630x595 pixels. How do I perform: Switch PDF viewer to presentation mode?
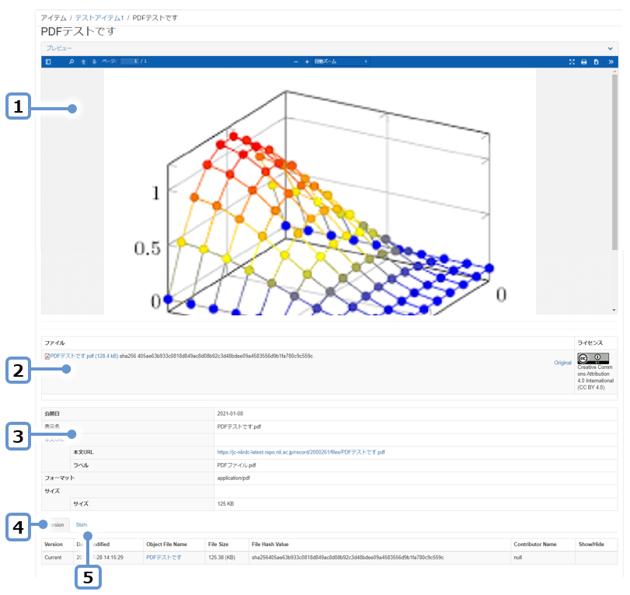tap(572, 61)
